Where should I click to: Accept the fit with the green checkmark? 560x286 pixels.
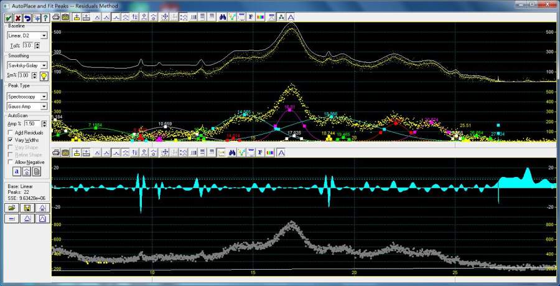coord(8,18)
